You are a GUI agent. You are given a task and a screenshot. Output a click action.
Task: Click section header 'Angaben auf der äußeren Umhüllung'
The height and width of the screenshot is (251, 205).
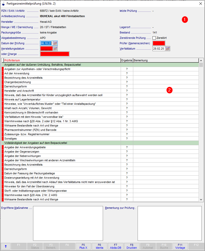point(100,65)
